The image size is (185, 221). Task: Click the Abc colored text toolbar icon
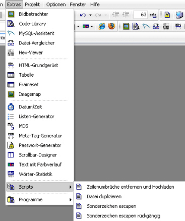pyautogui.click(x=86, y=26)
